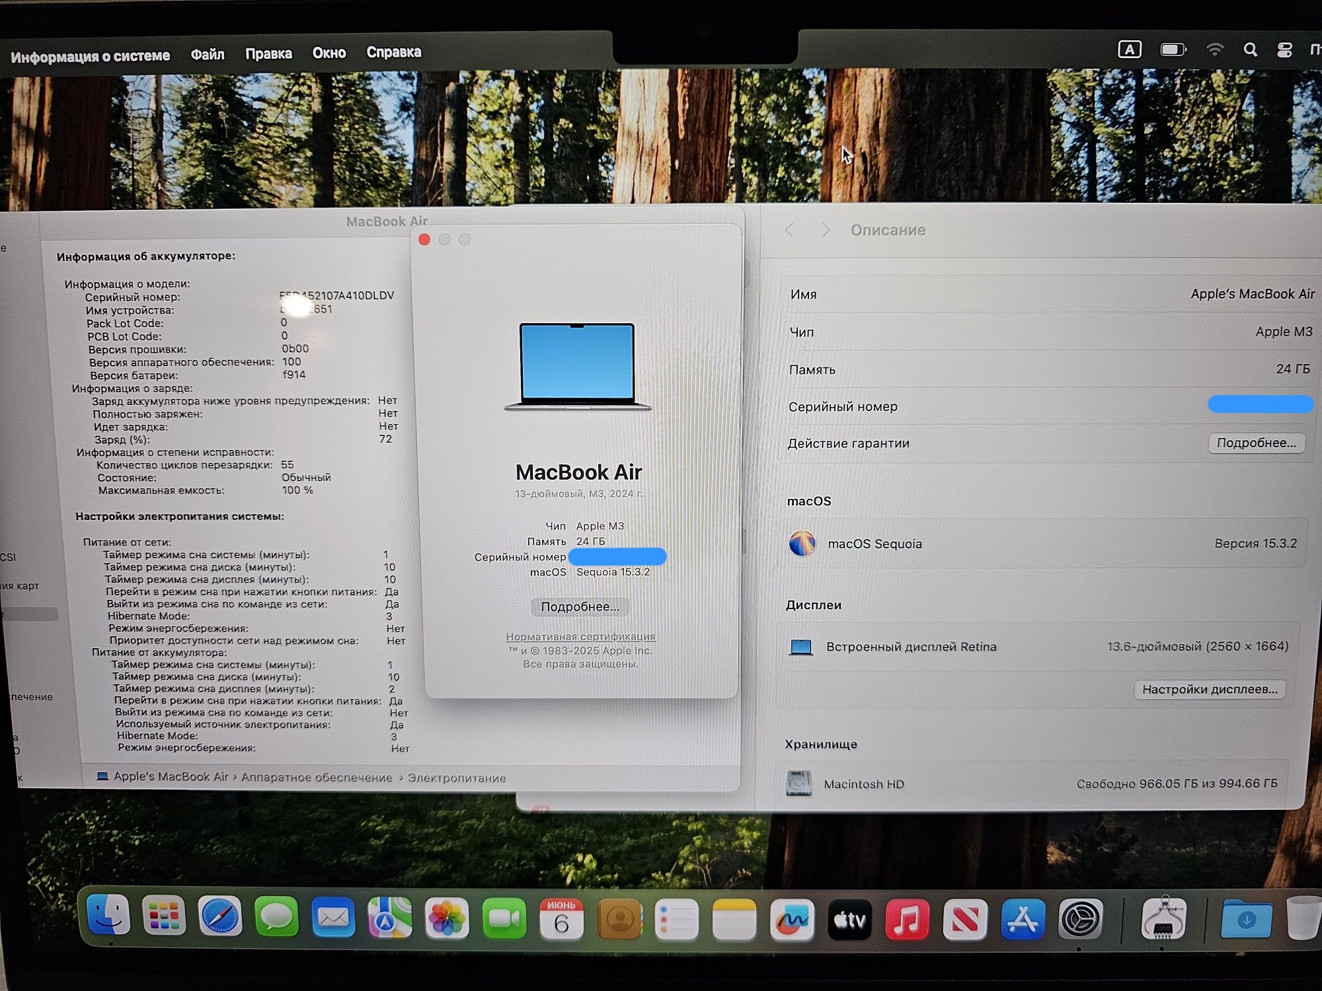Click Apple's MacBook Air in path bar

pyautogui.click(x=171, y=777)
